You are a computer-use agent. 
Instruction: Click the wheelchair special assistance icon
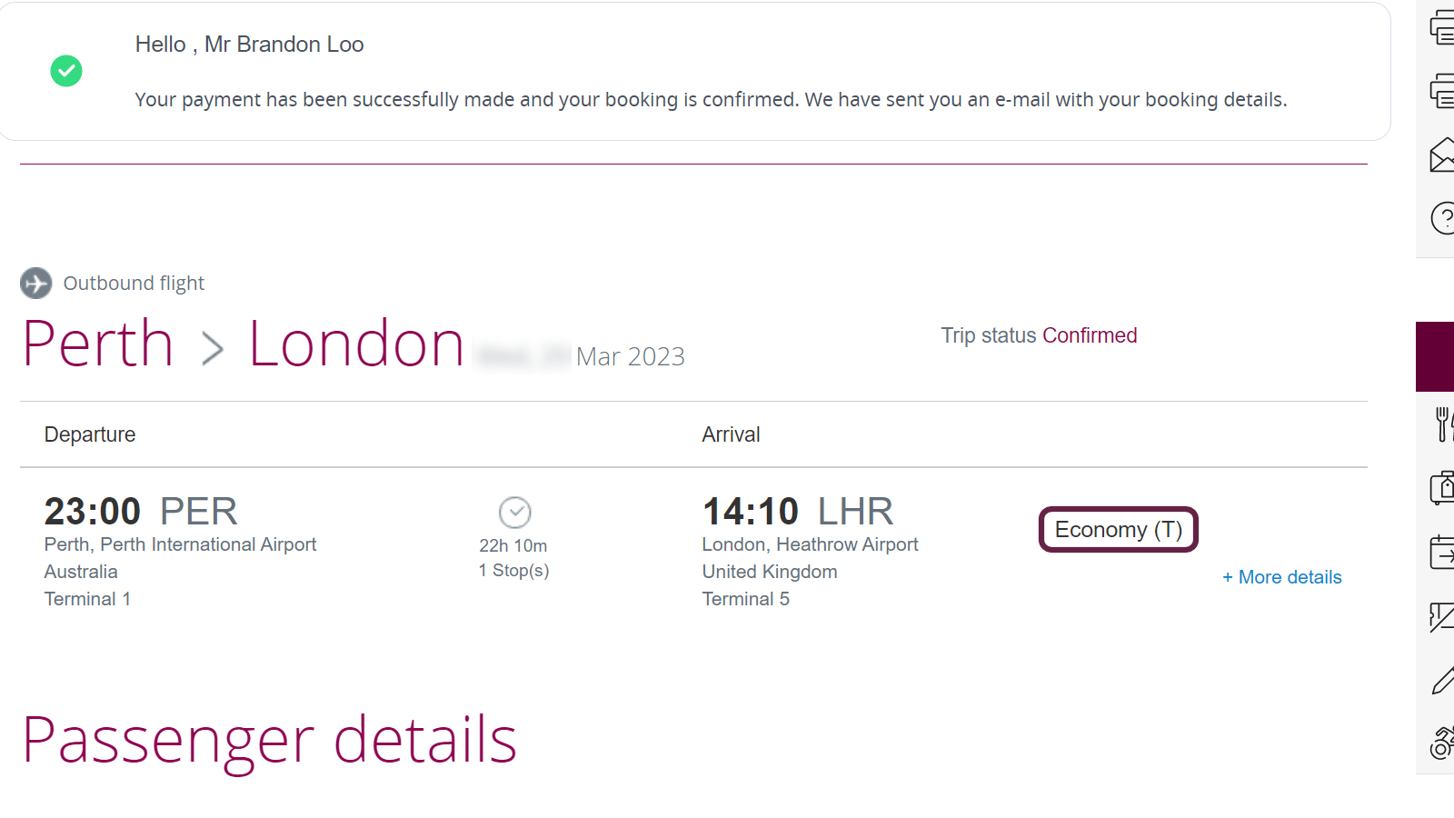(1442, 743)
